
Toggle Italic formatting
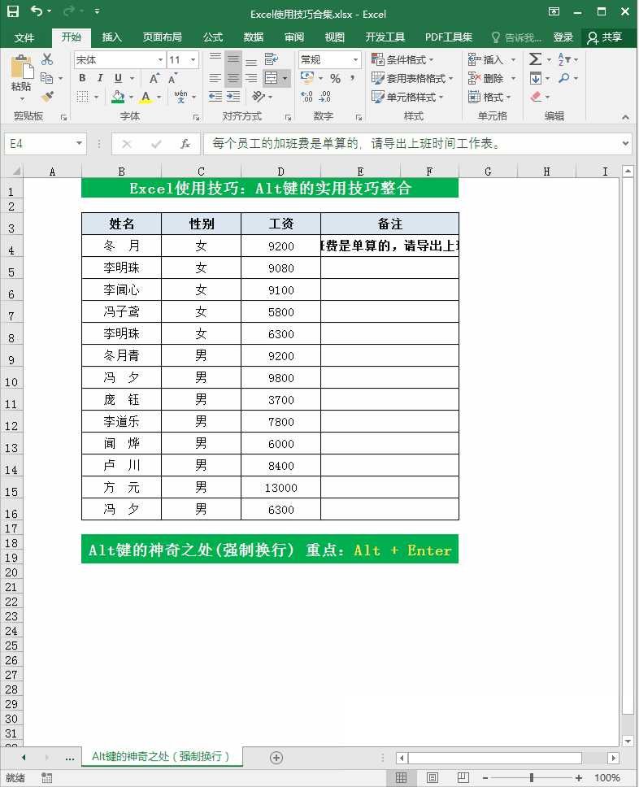point(100,78)
